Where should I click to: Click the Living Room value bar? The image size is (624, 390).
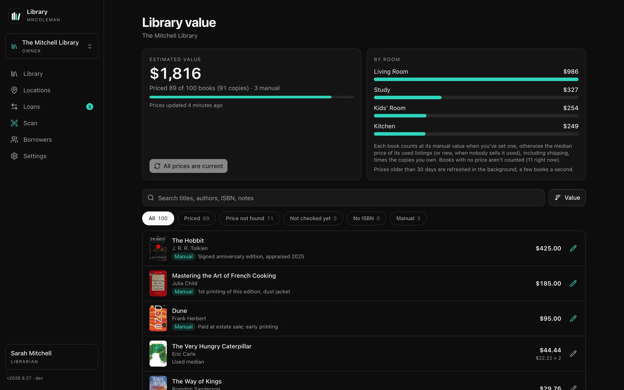click(x=476, y=79)
